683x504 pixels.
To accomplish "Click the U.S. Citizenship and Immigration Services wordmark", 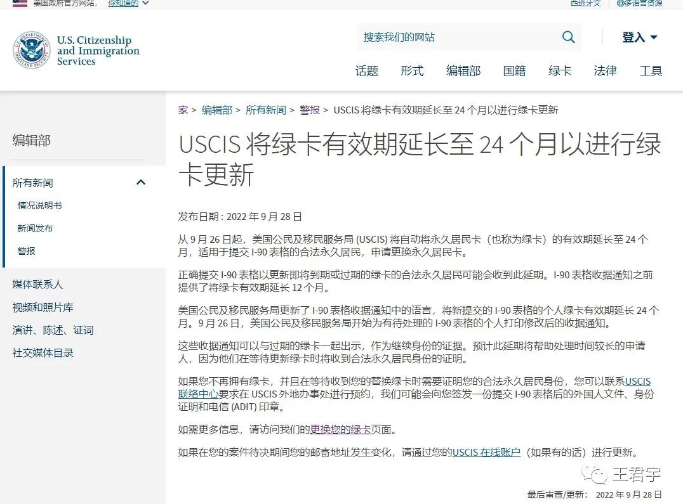I will pyautogui.click(x=98, y=51).
